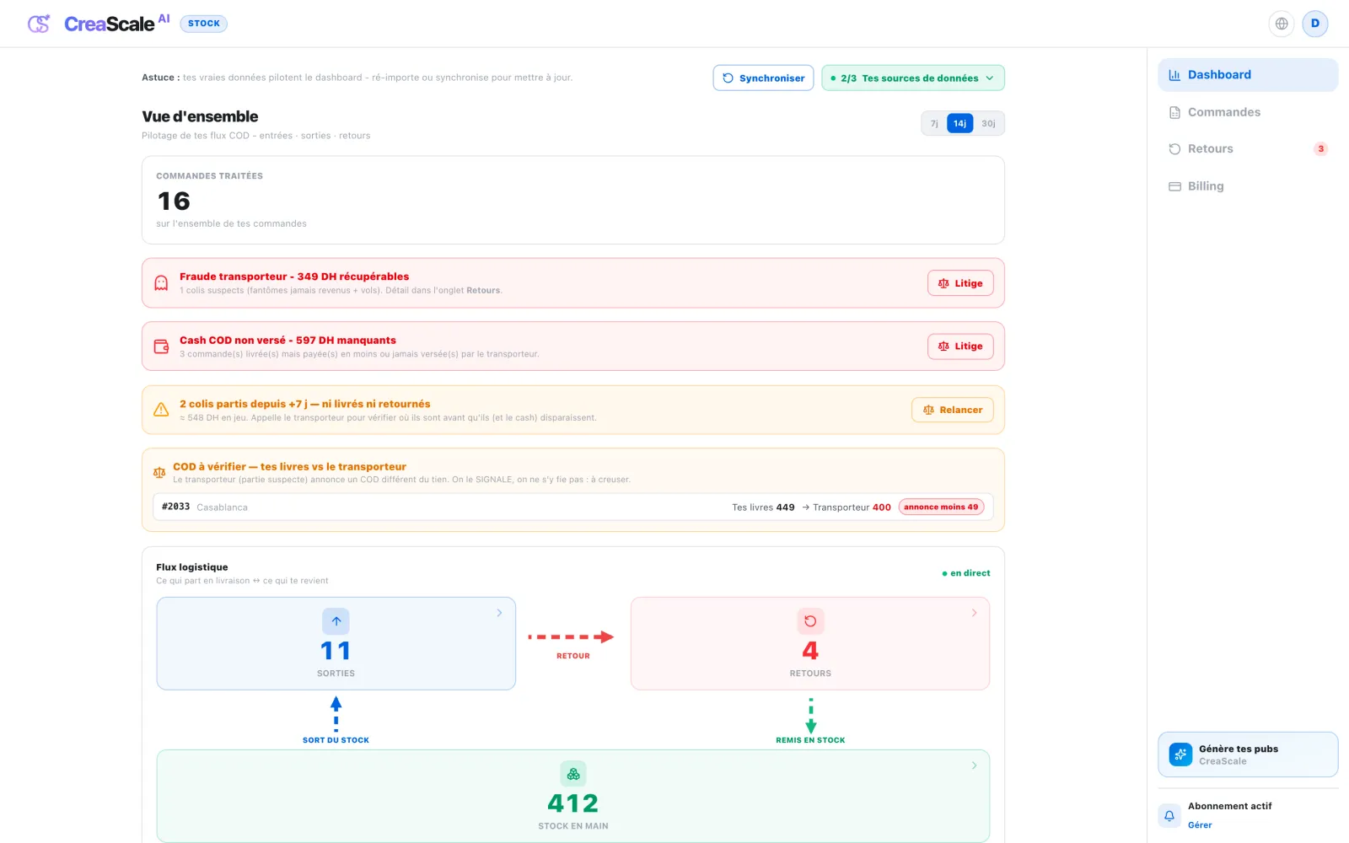Image resolution: width=1349 pixels, height=843 pixels.
Task: Click the Dashboard bar chart icon
Action: (1174, 75)
